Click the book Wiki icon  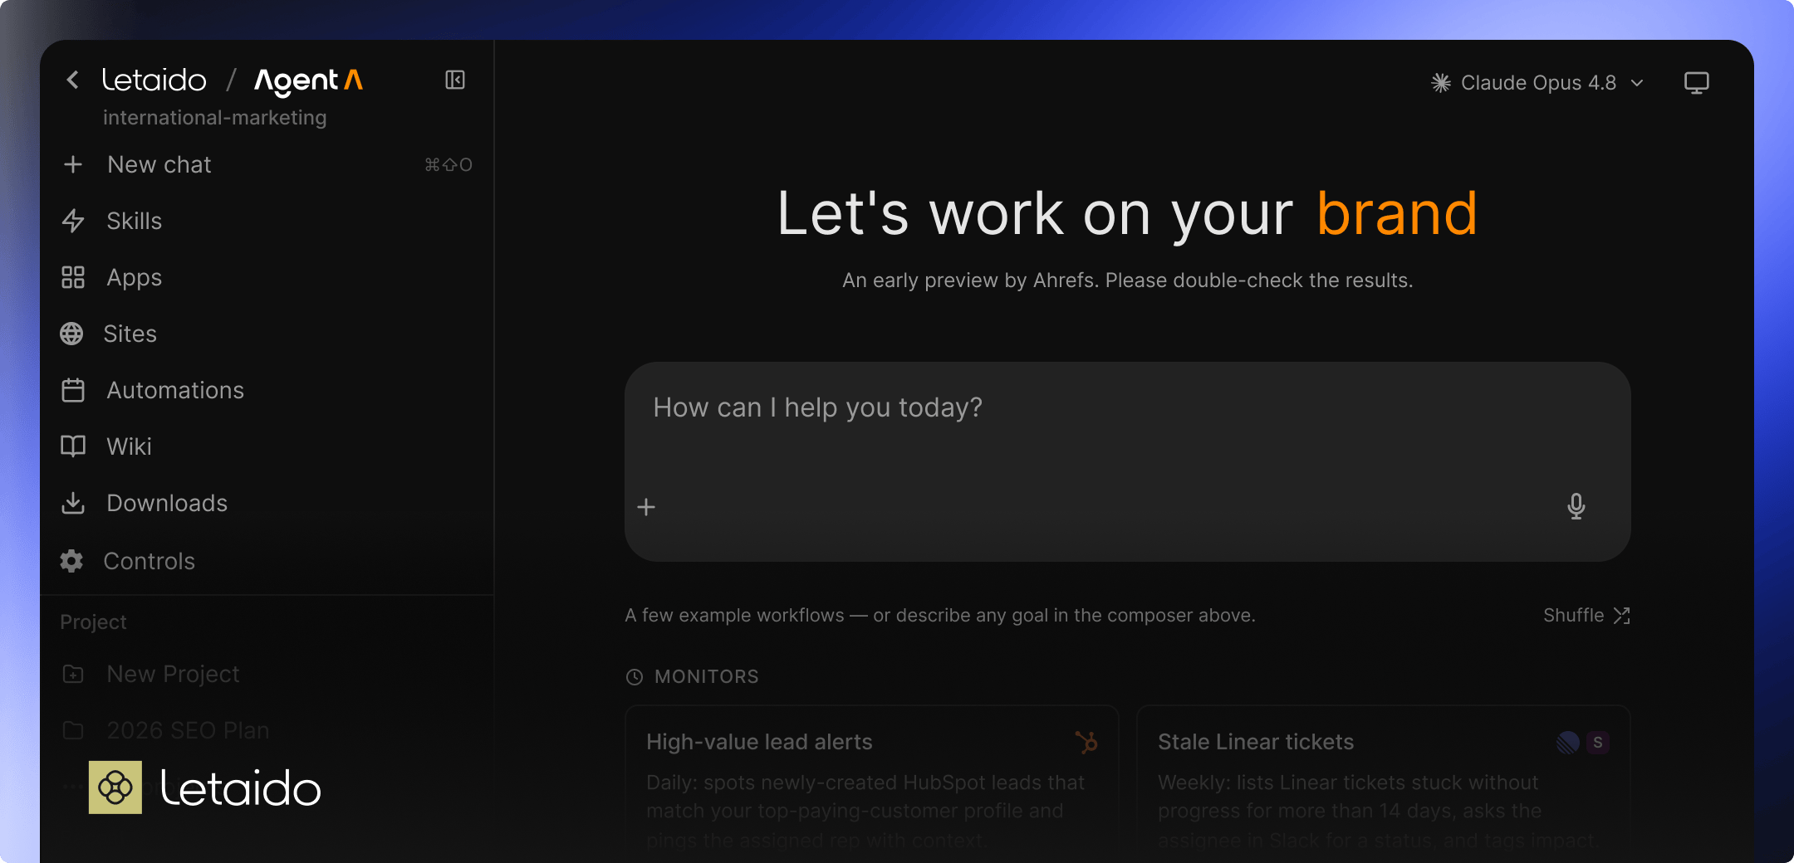tap(73, 446)
